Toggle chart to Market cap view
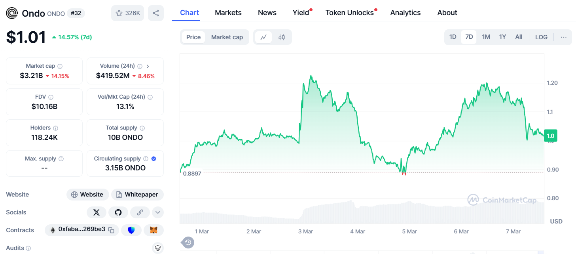576x254 pixels. tap(227, 37)
